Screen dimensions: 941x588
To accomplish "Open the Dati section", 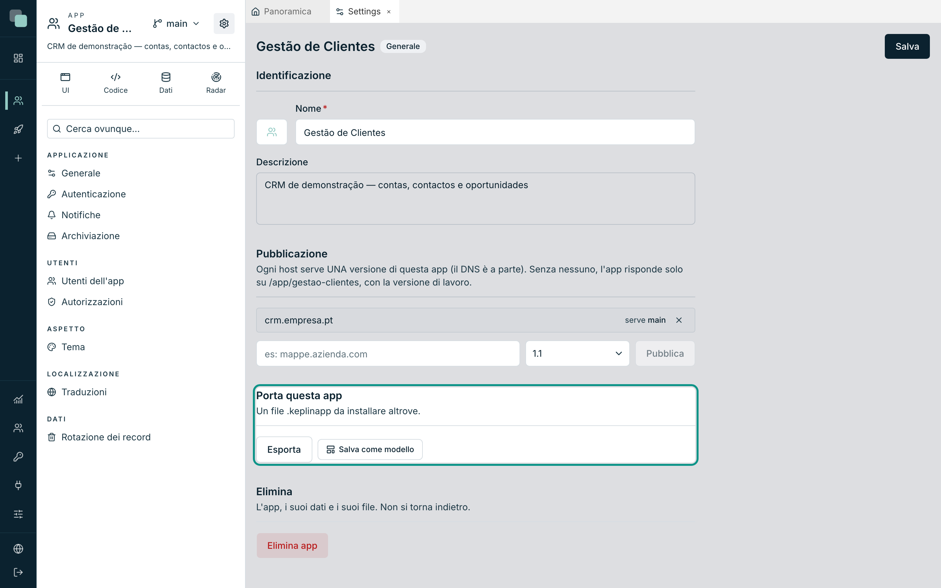I will [166, 83].
